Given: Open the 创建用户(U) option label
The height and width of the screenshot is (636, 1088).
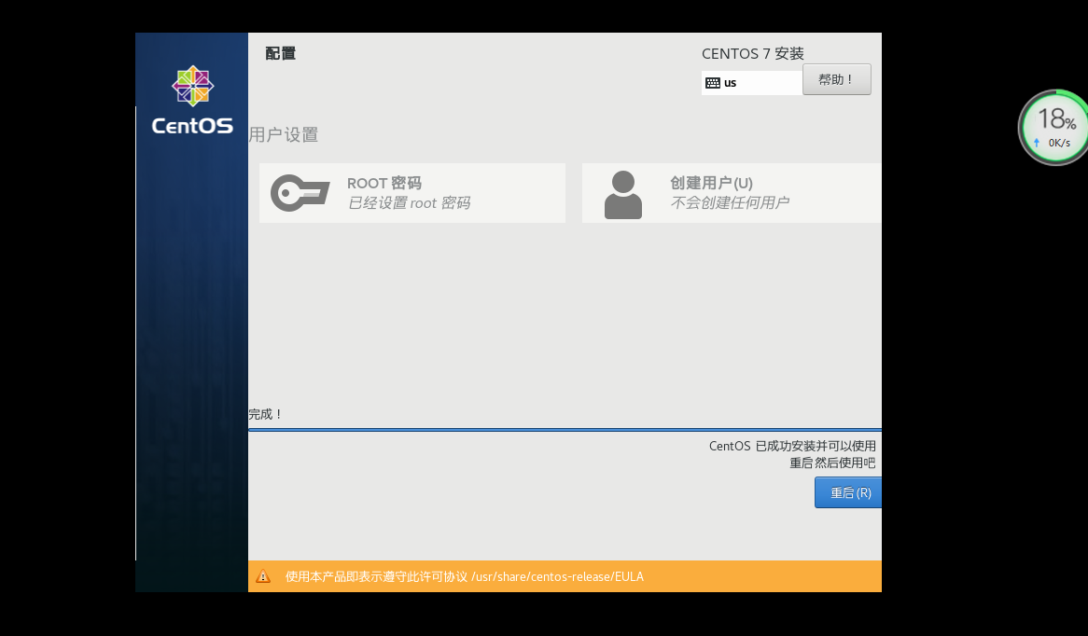Looking at the screenshot, I should (711, 183).
